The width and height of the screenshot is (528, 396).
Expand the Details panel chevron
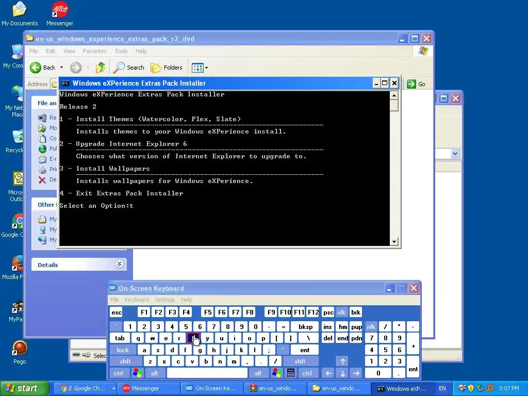pyautogui.click(x=119, y=263)
